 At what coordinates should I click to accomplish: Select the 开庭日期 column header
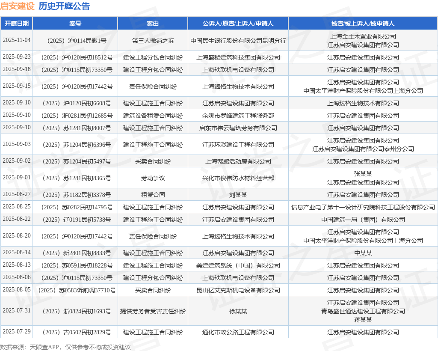(17, 24)
